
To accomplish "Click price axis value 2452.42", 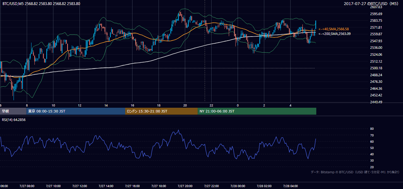I will tap(376, 95).
